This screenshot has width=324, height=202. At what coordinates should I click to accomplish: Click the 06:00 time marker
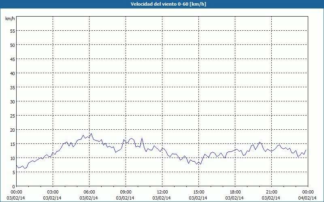[x=89, y=192]
